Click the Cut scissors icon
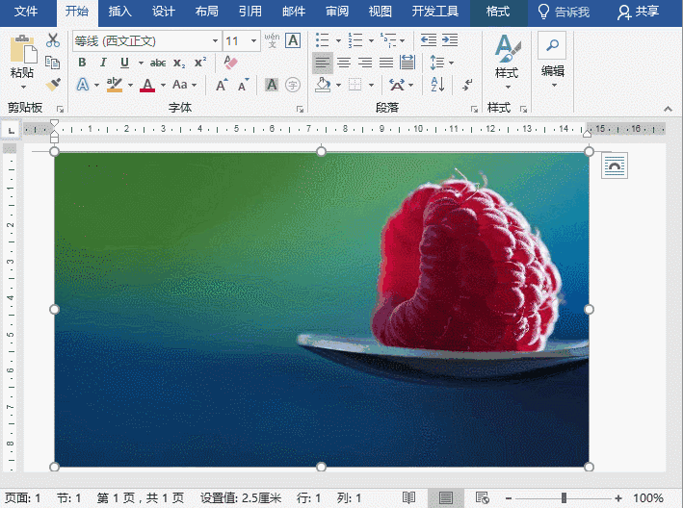 53,40
